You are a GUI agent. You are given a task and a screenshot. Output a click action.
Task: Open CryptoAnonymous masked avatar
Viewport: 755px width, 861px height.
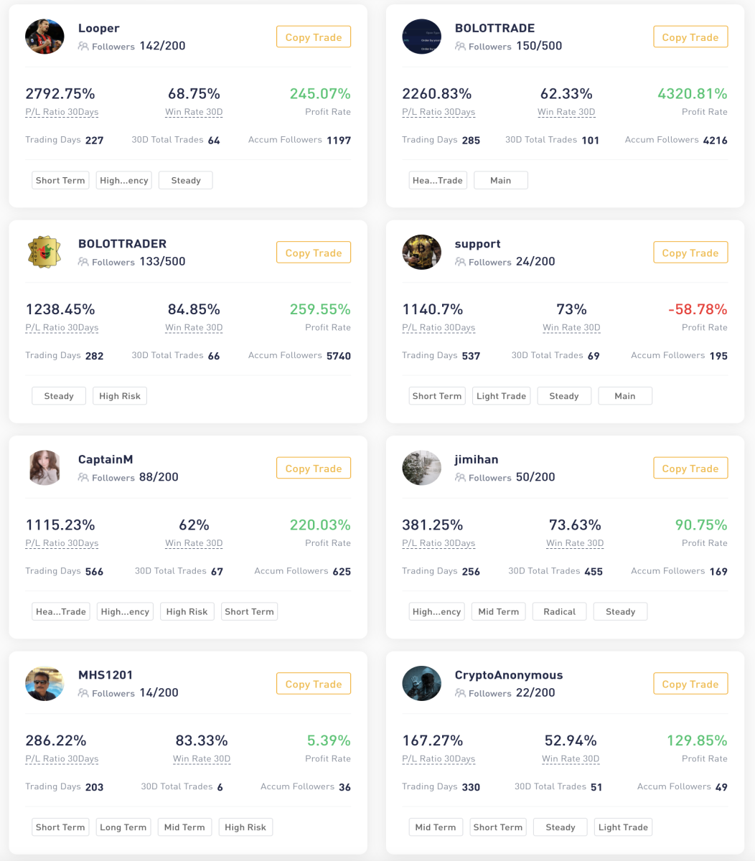(421, 684)
